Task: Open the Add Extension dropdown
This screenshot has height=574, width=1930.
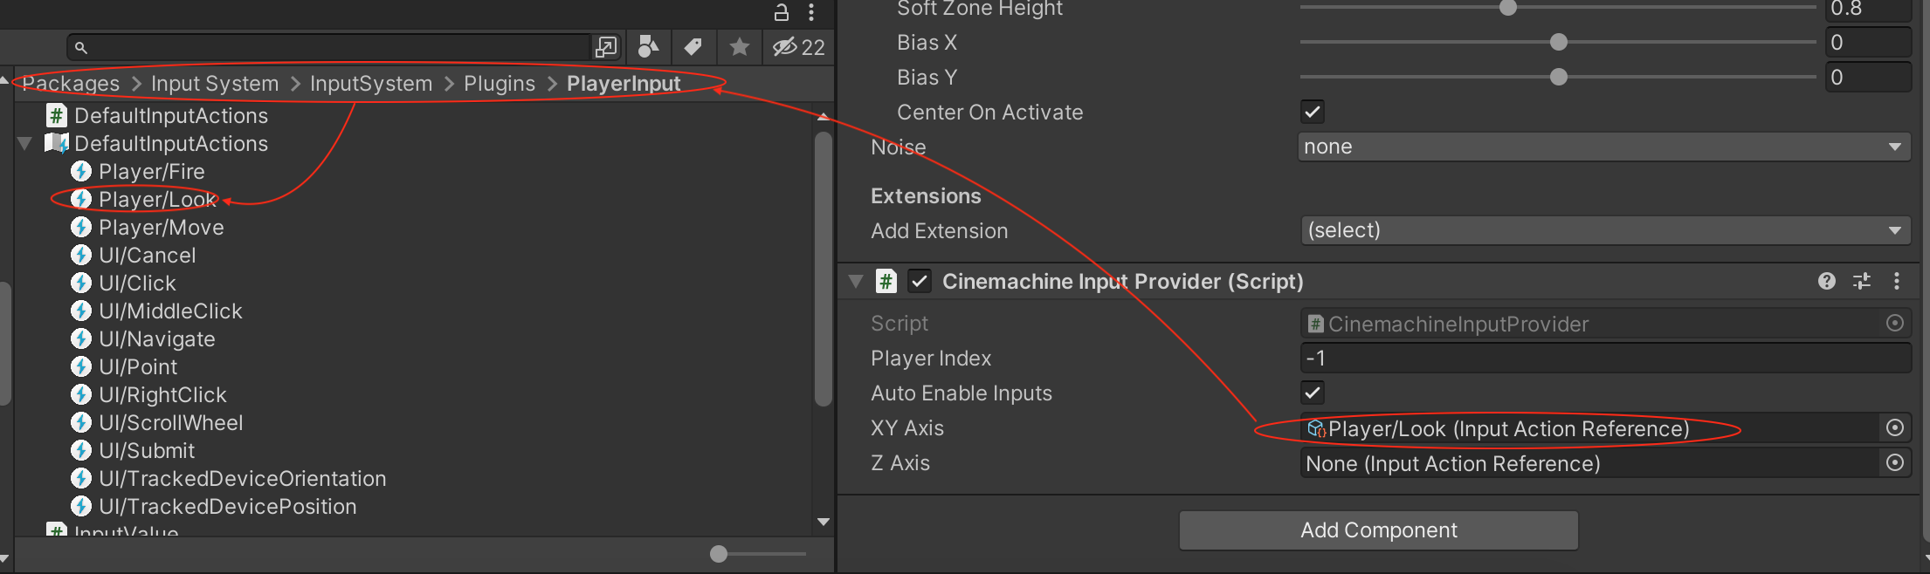Action: click(1603, 230)
